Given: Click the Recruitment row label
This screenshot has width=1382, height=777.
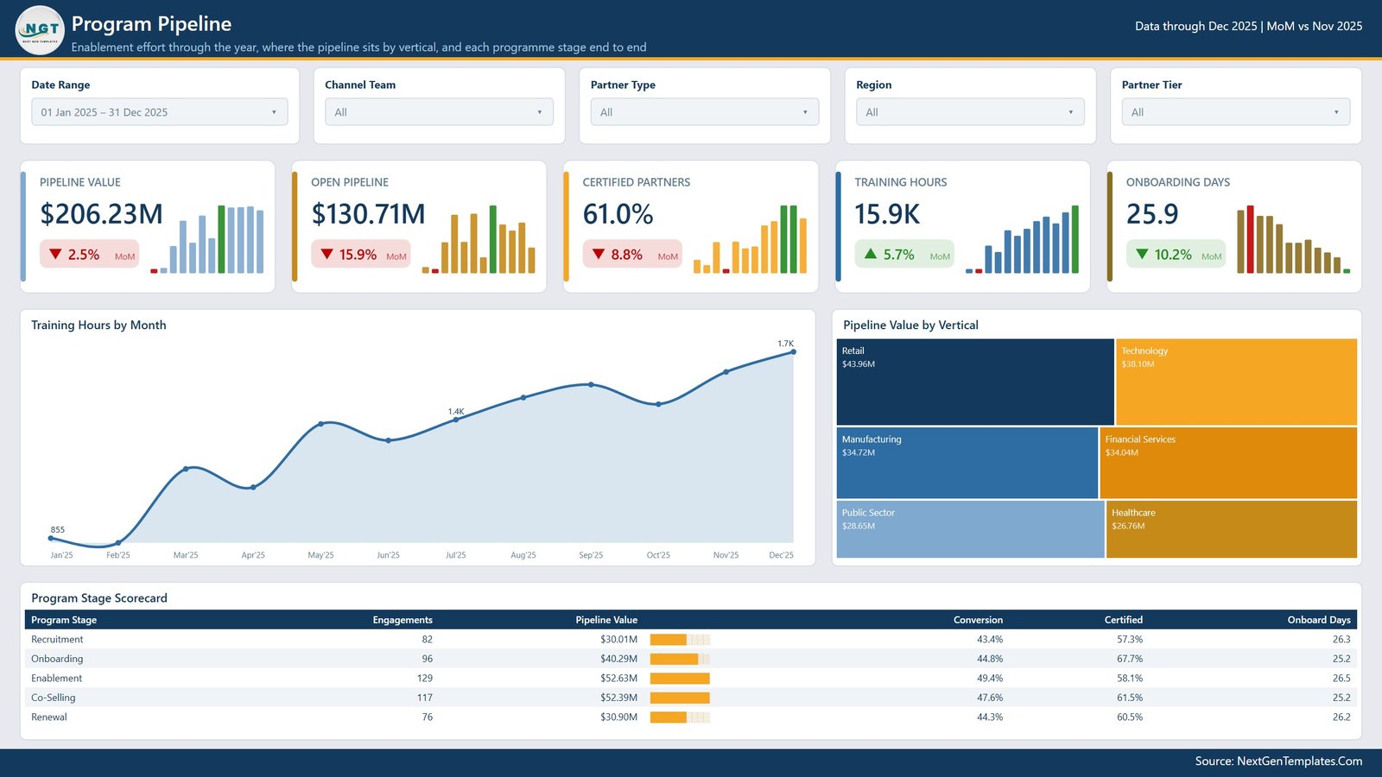Looking at the screenshot, I should click(57, 640).
